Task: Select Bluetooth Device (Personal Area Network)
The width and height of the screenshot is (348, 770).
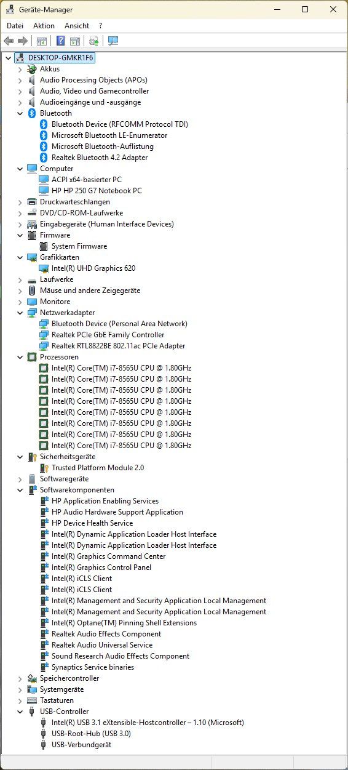Action: [x=119, y=324]
